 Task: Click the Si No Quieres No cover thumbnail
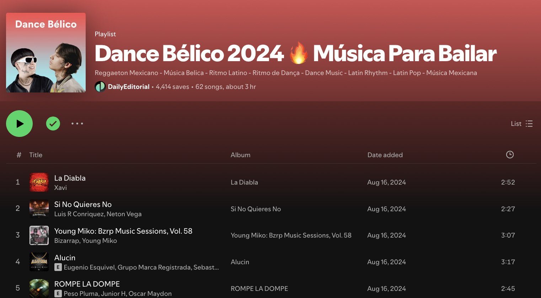click(x=39, y=209)
